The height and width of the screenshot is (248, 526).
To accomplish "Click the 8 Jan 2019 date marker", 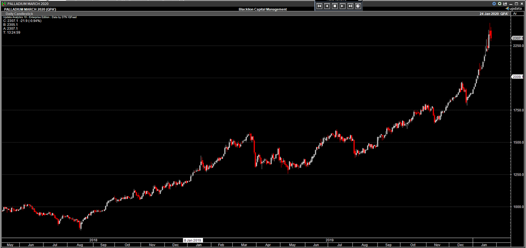I will click(x=192, y=240).
